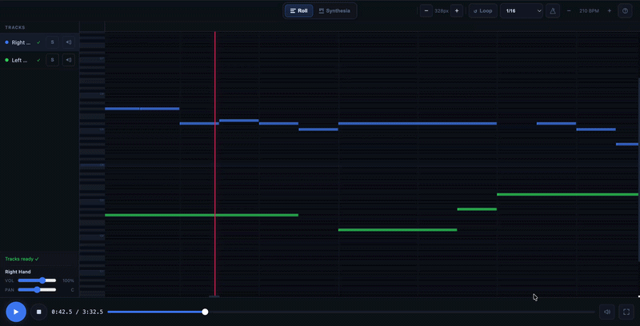This screenshot has width=640, height=326.
Task: Decrease tempo with the BPM minus button
Action: click(x=569, y=11)
